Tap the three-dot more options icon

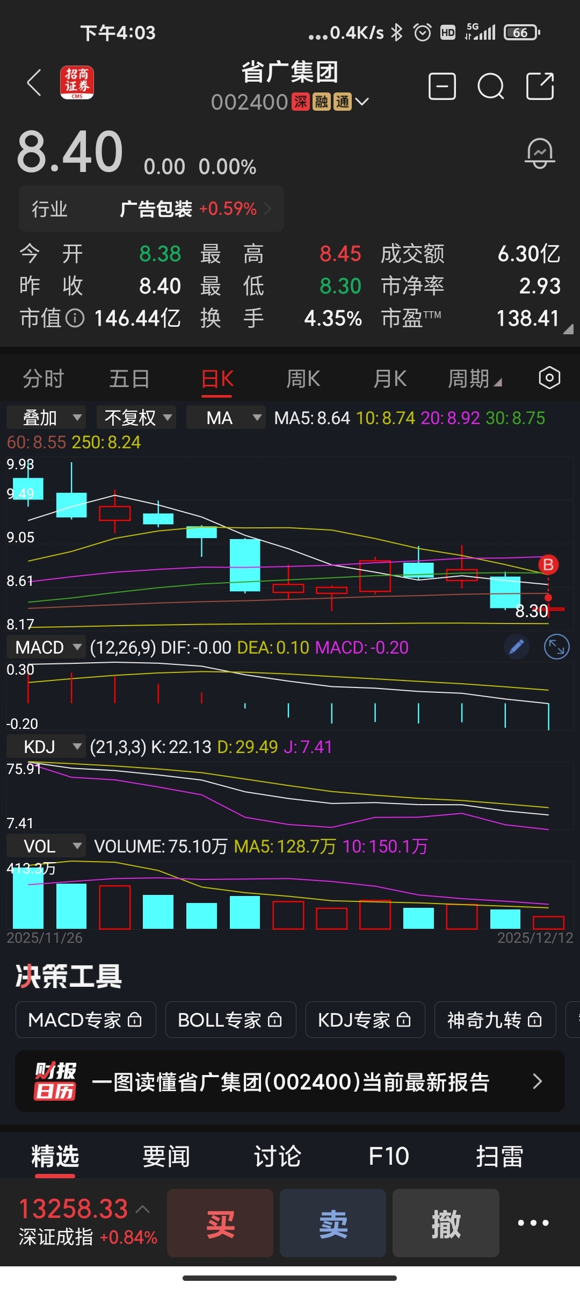(533, 1223)
